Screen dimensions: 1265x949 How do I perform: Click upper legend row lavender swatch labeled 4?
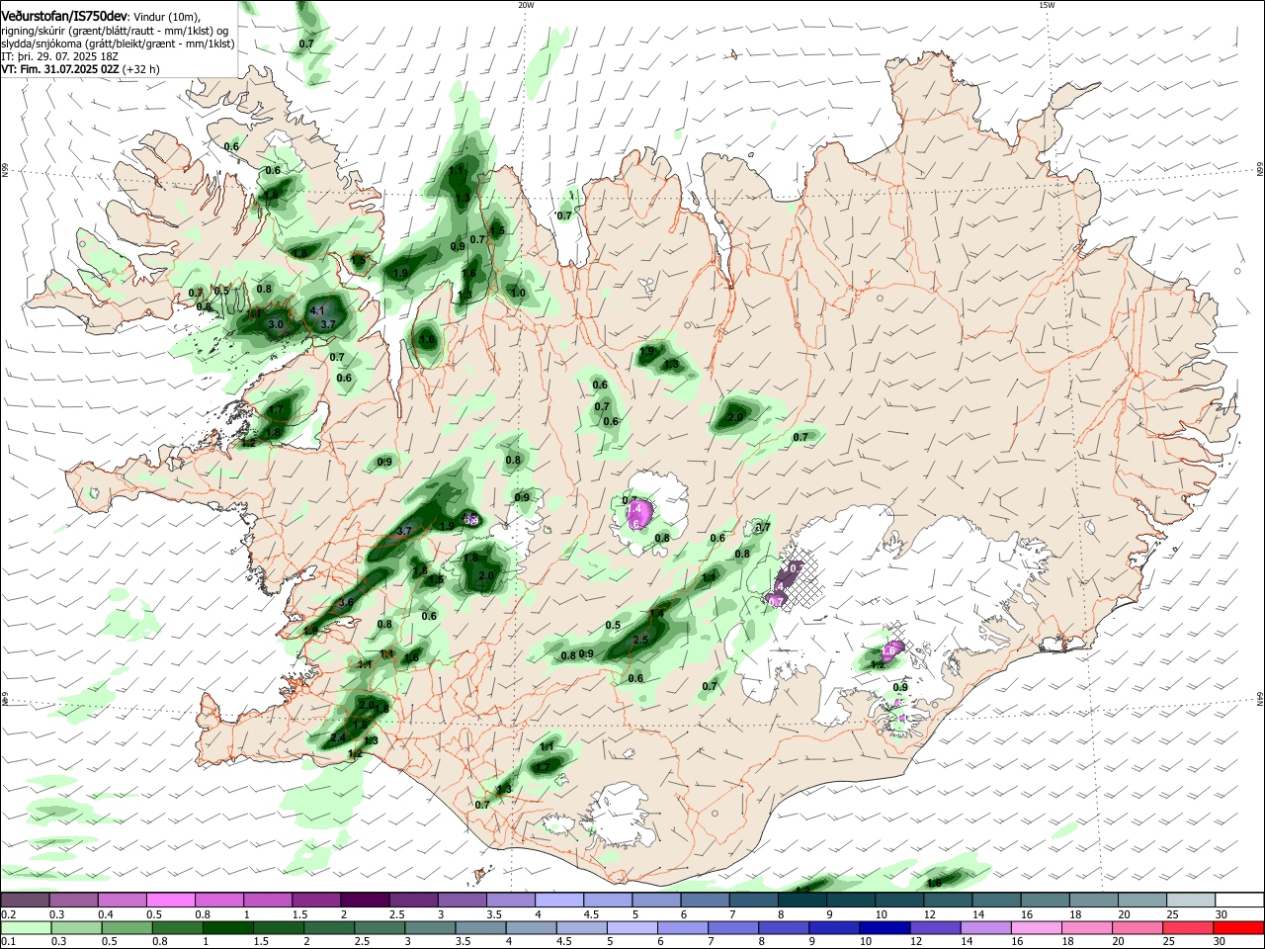tap(559, 901)
